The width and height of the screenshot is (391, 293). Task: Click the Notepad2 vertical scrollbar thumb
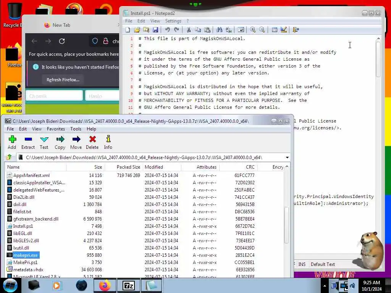coord(378,59)
